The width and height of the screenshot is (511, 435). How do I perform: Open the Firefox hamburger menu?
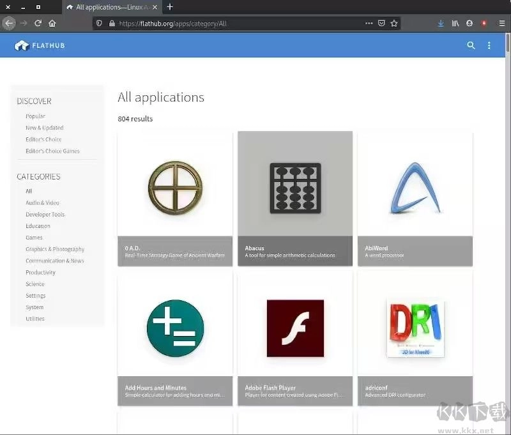click(x=501, y=23)
